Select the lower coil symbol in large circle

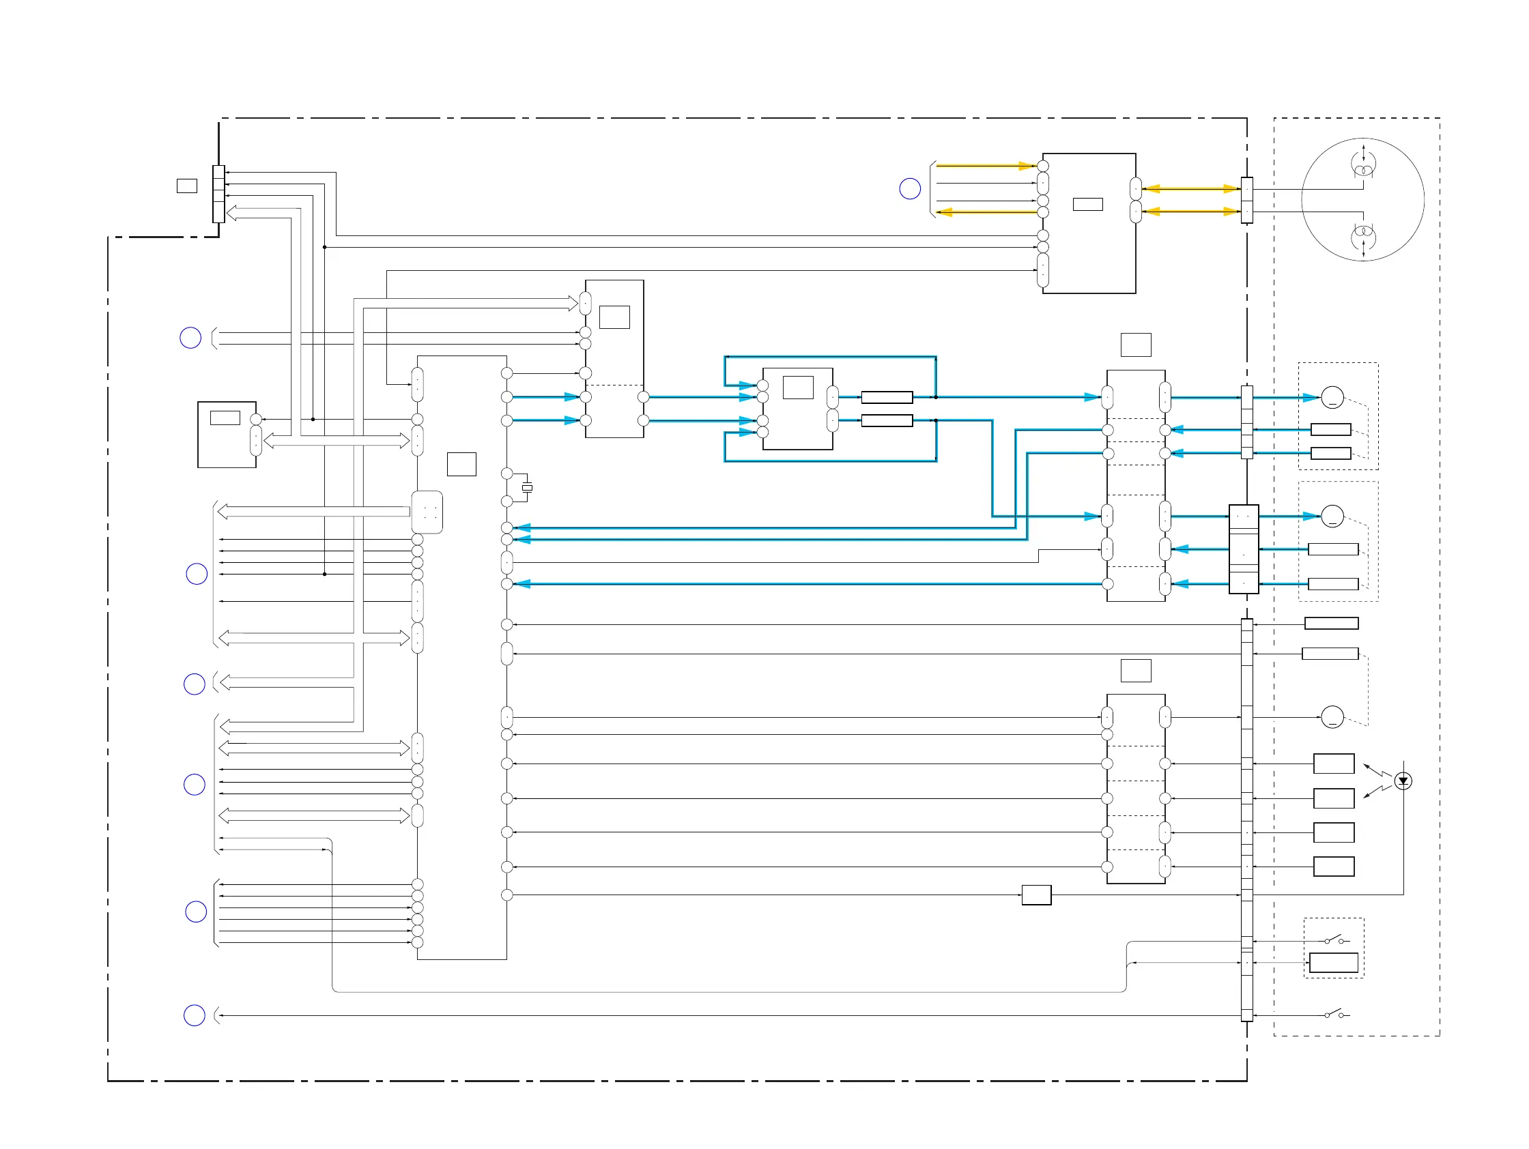[1362, 237]
